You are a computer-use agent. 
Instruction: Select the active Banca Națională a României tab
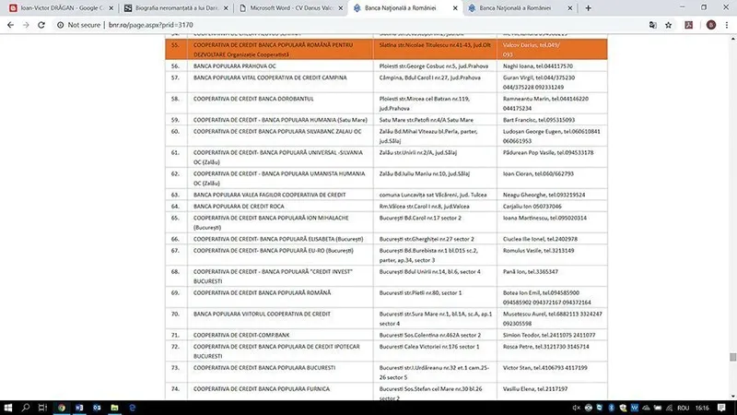[x=404, y=8]
